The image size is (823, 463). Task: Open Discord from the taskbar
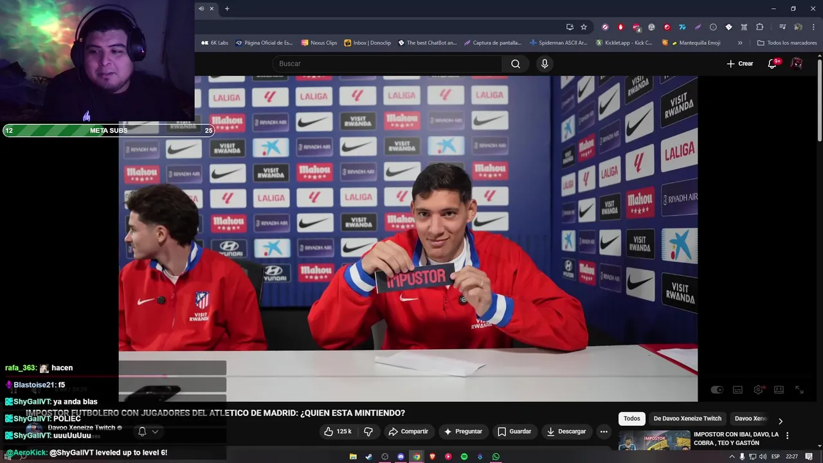point(401,457)
